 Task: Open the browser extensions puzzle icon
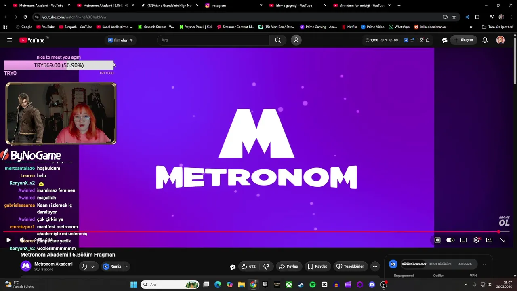(477, 17)
